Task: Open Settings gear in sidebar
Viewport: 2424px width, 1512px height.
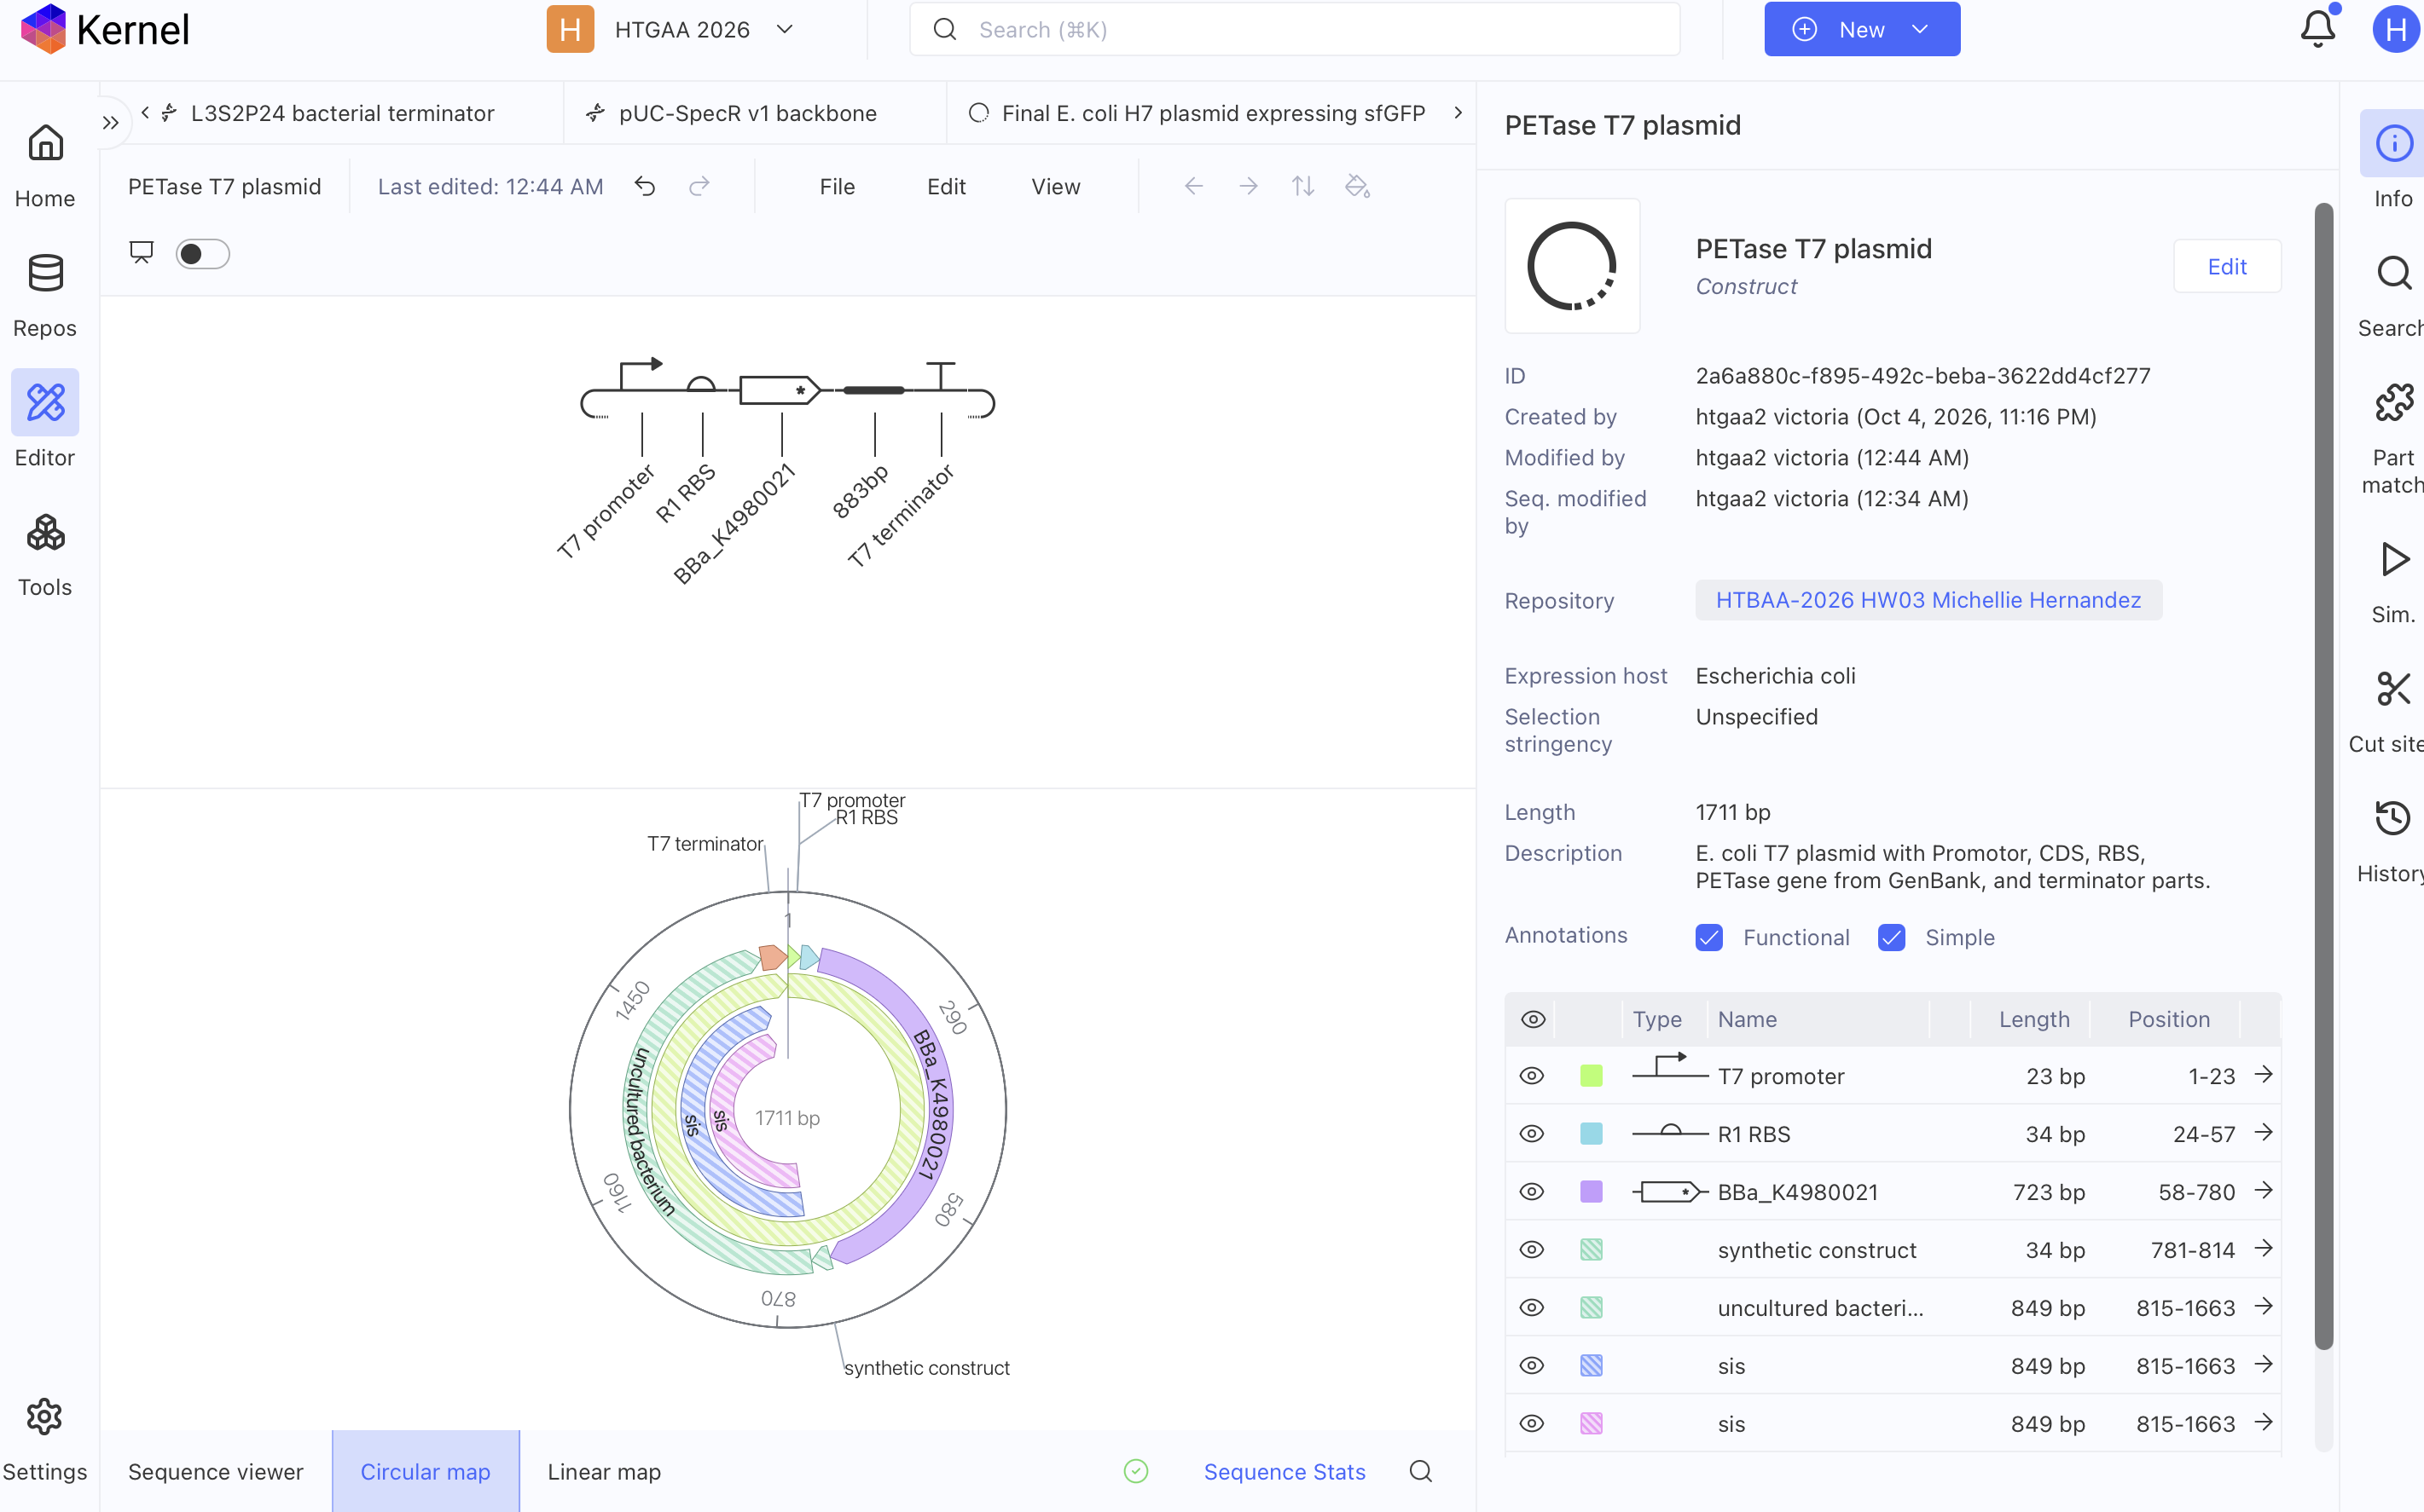Action: pyautogui.click(x=44, y=1416)
